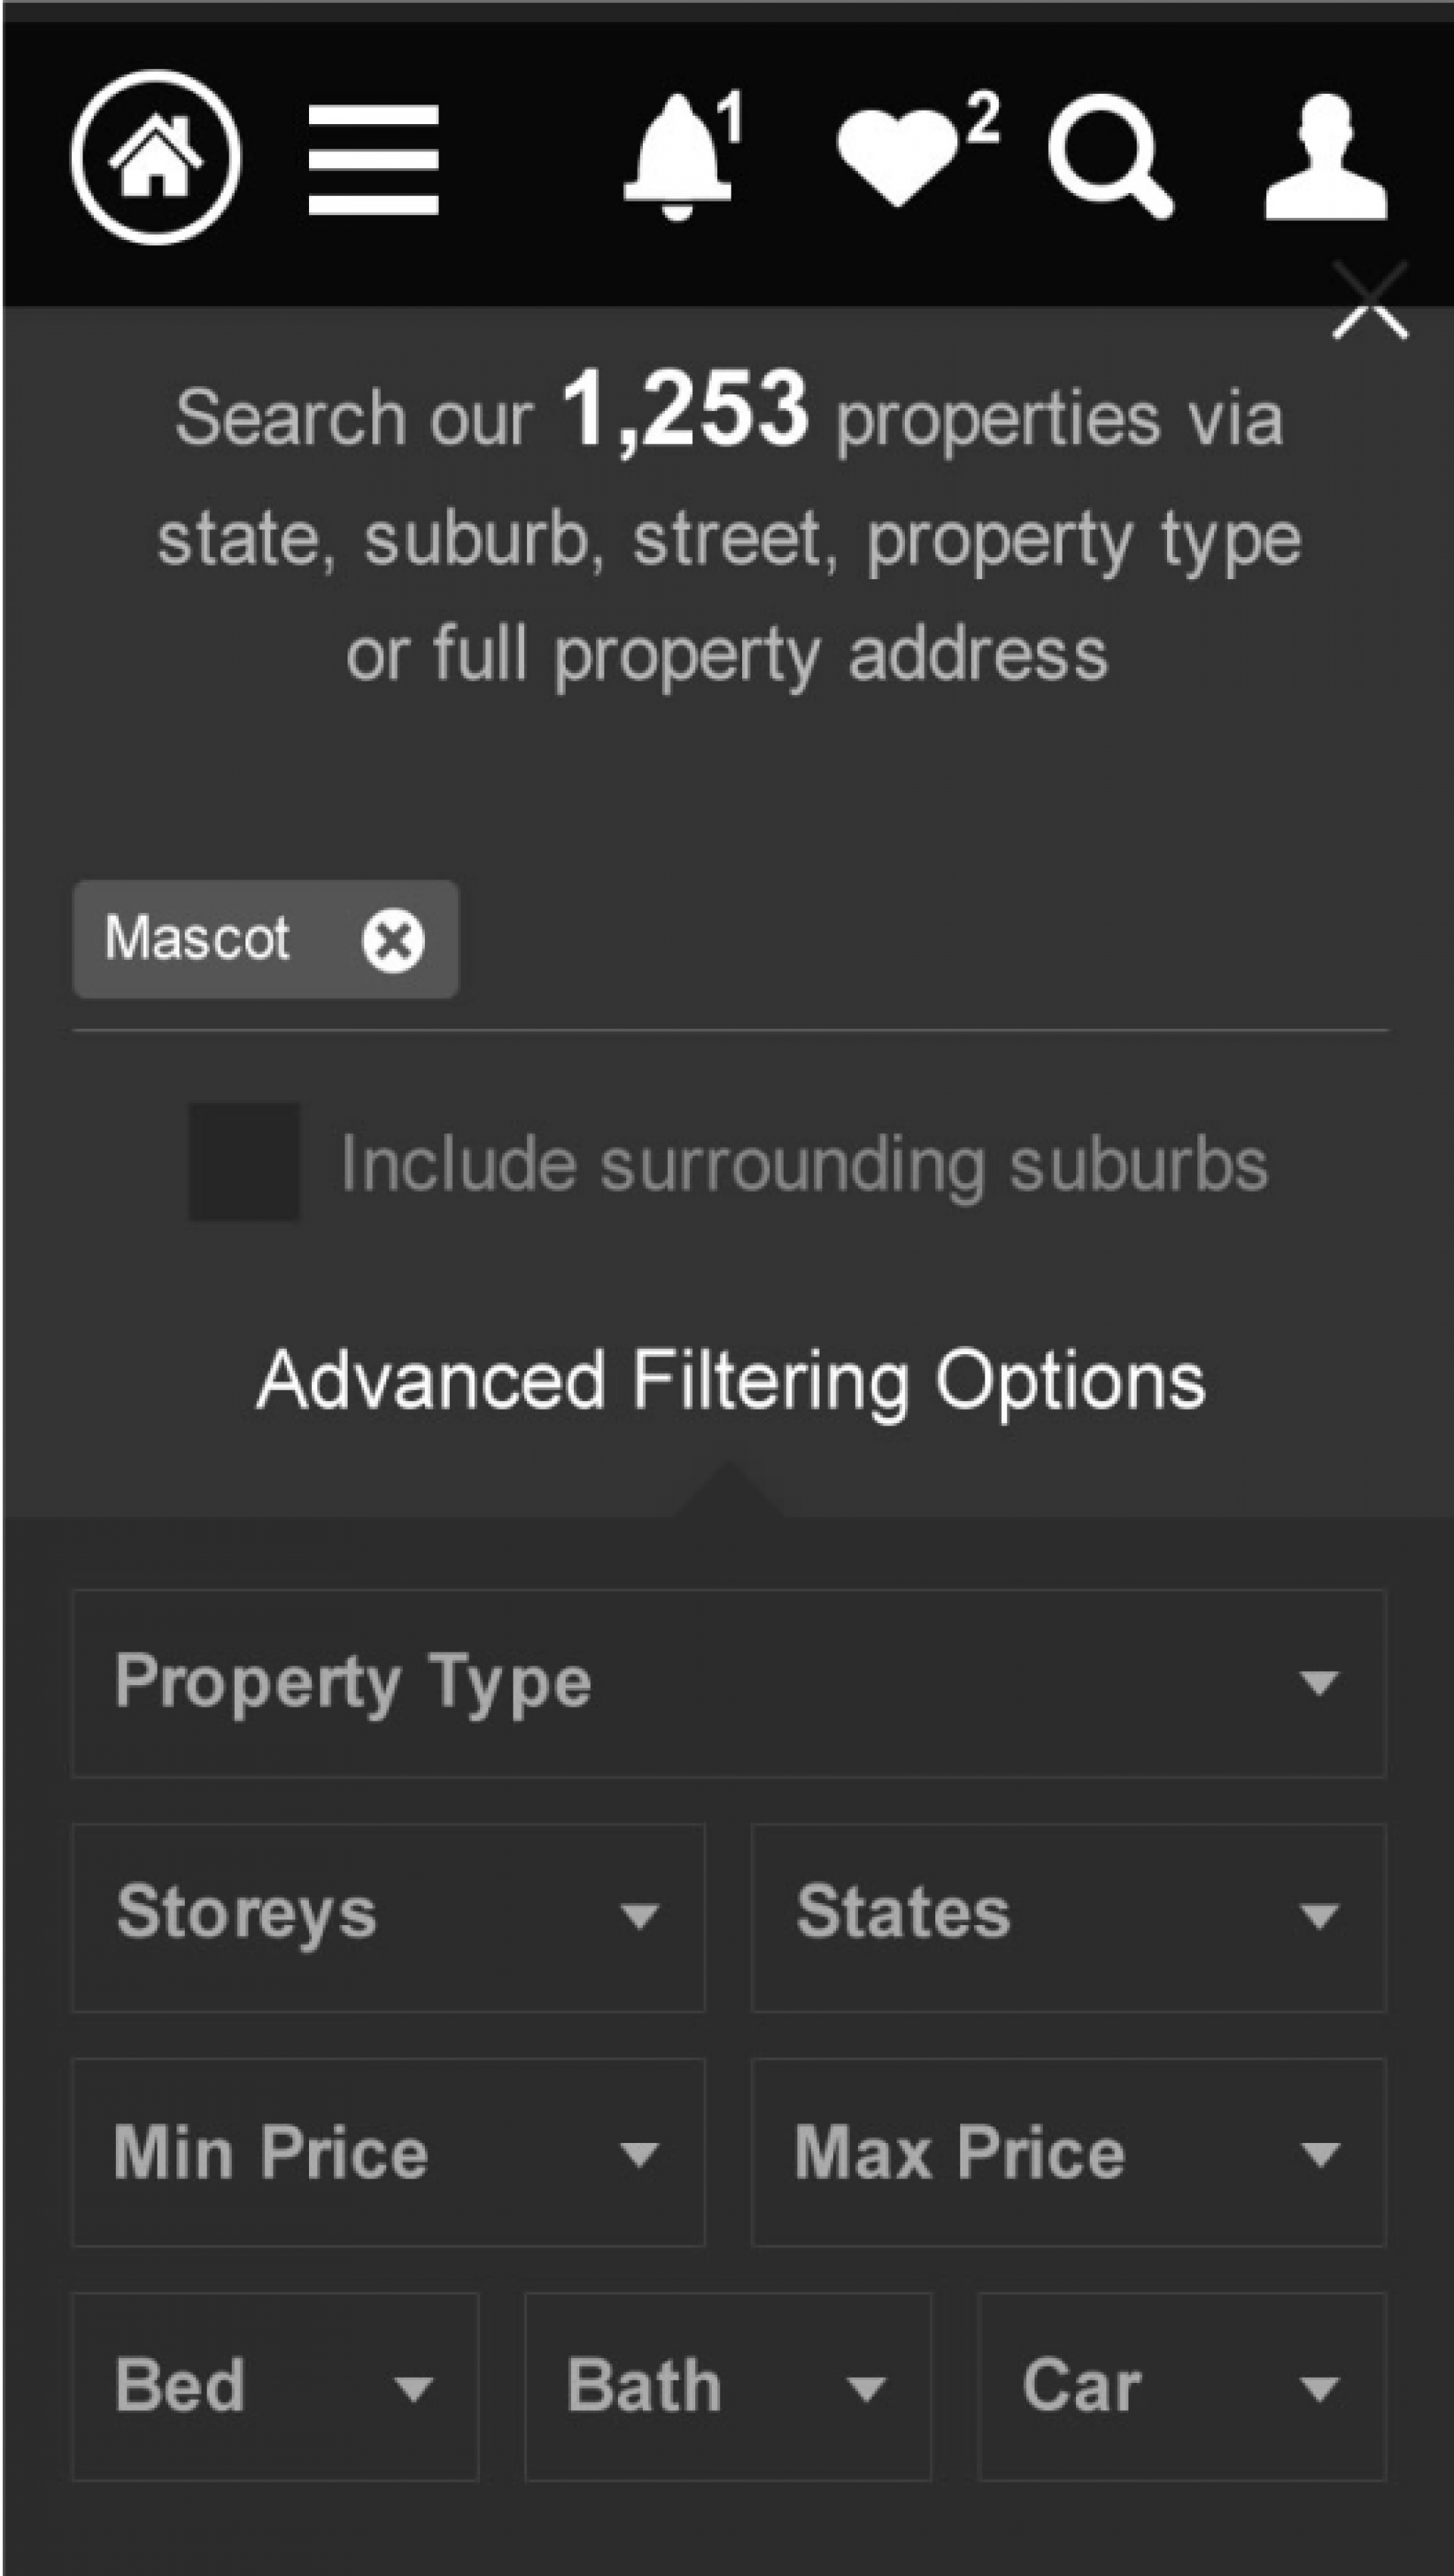Click the Mascot suburb tag label
The image size is (1454, 2576).
[197, 939]
